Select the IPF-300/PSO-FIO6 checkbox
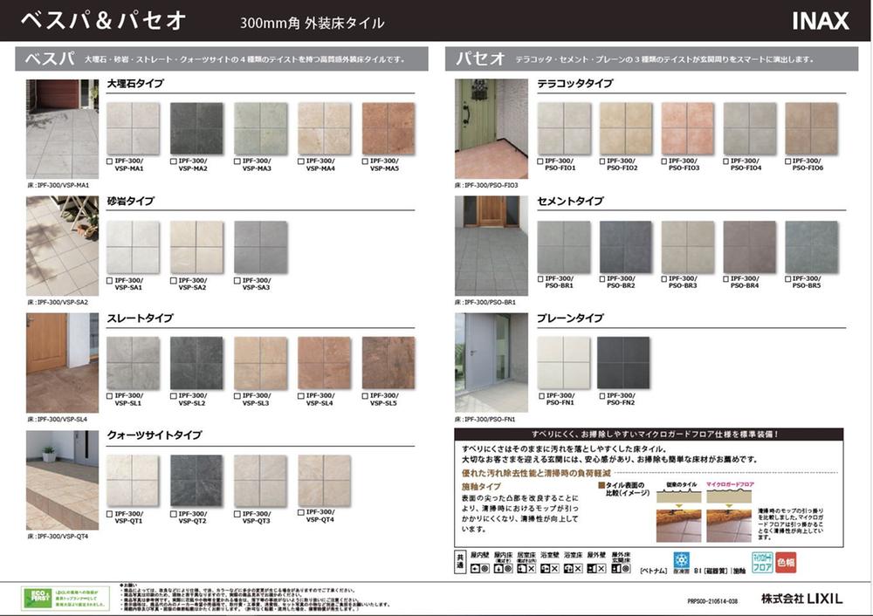 pyautogui.click(x=788, y=161)
